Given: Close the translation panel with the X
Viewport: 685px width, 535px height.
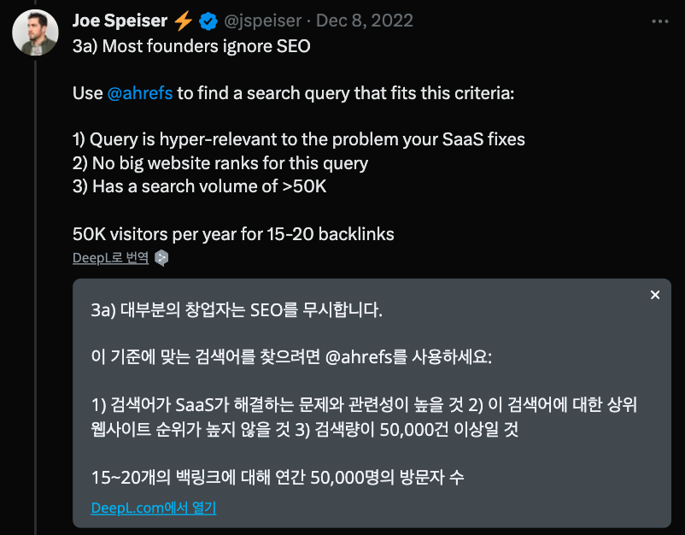Looking at the screenshot, I should (x=655, y=295).
